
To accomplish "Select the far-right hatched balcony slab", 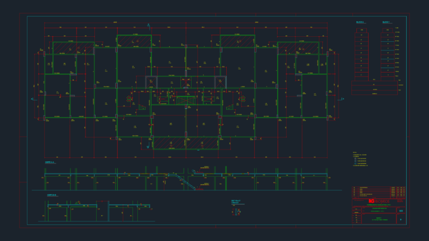I will [x=298, y=48].
